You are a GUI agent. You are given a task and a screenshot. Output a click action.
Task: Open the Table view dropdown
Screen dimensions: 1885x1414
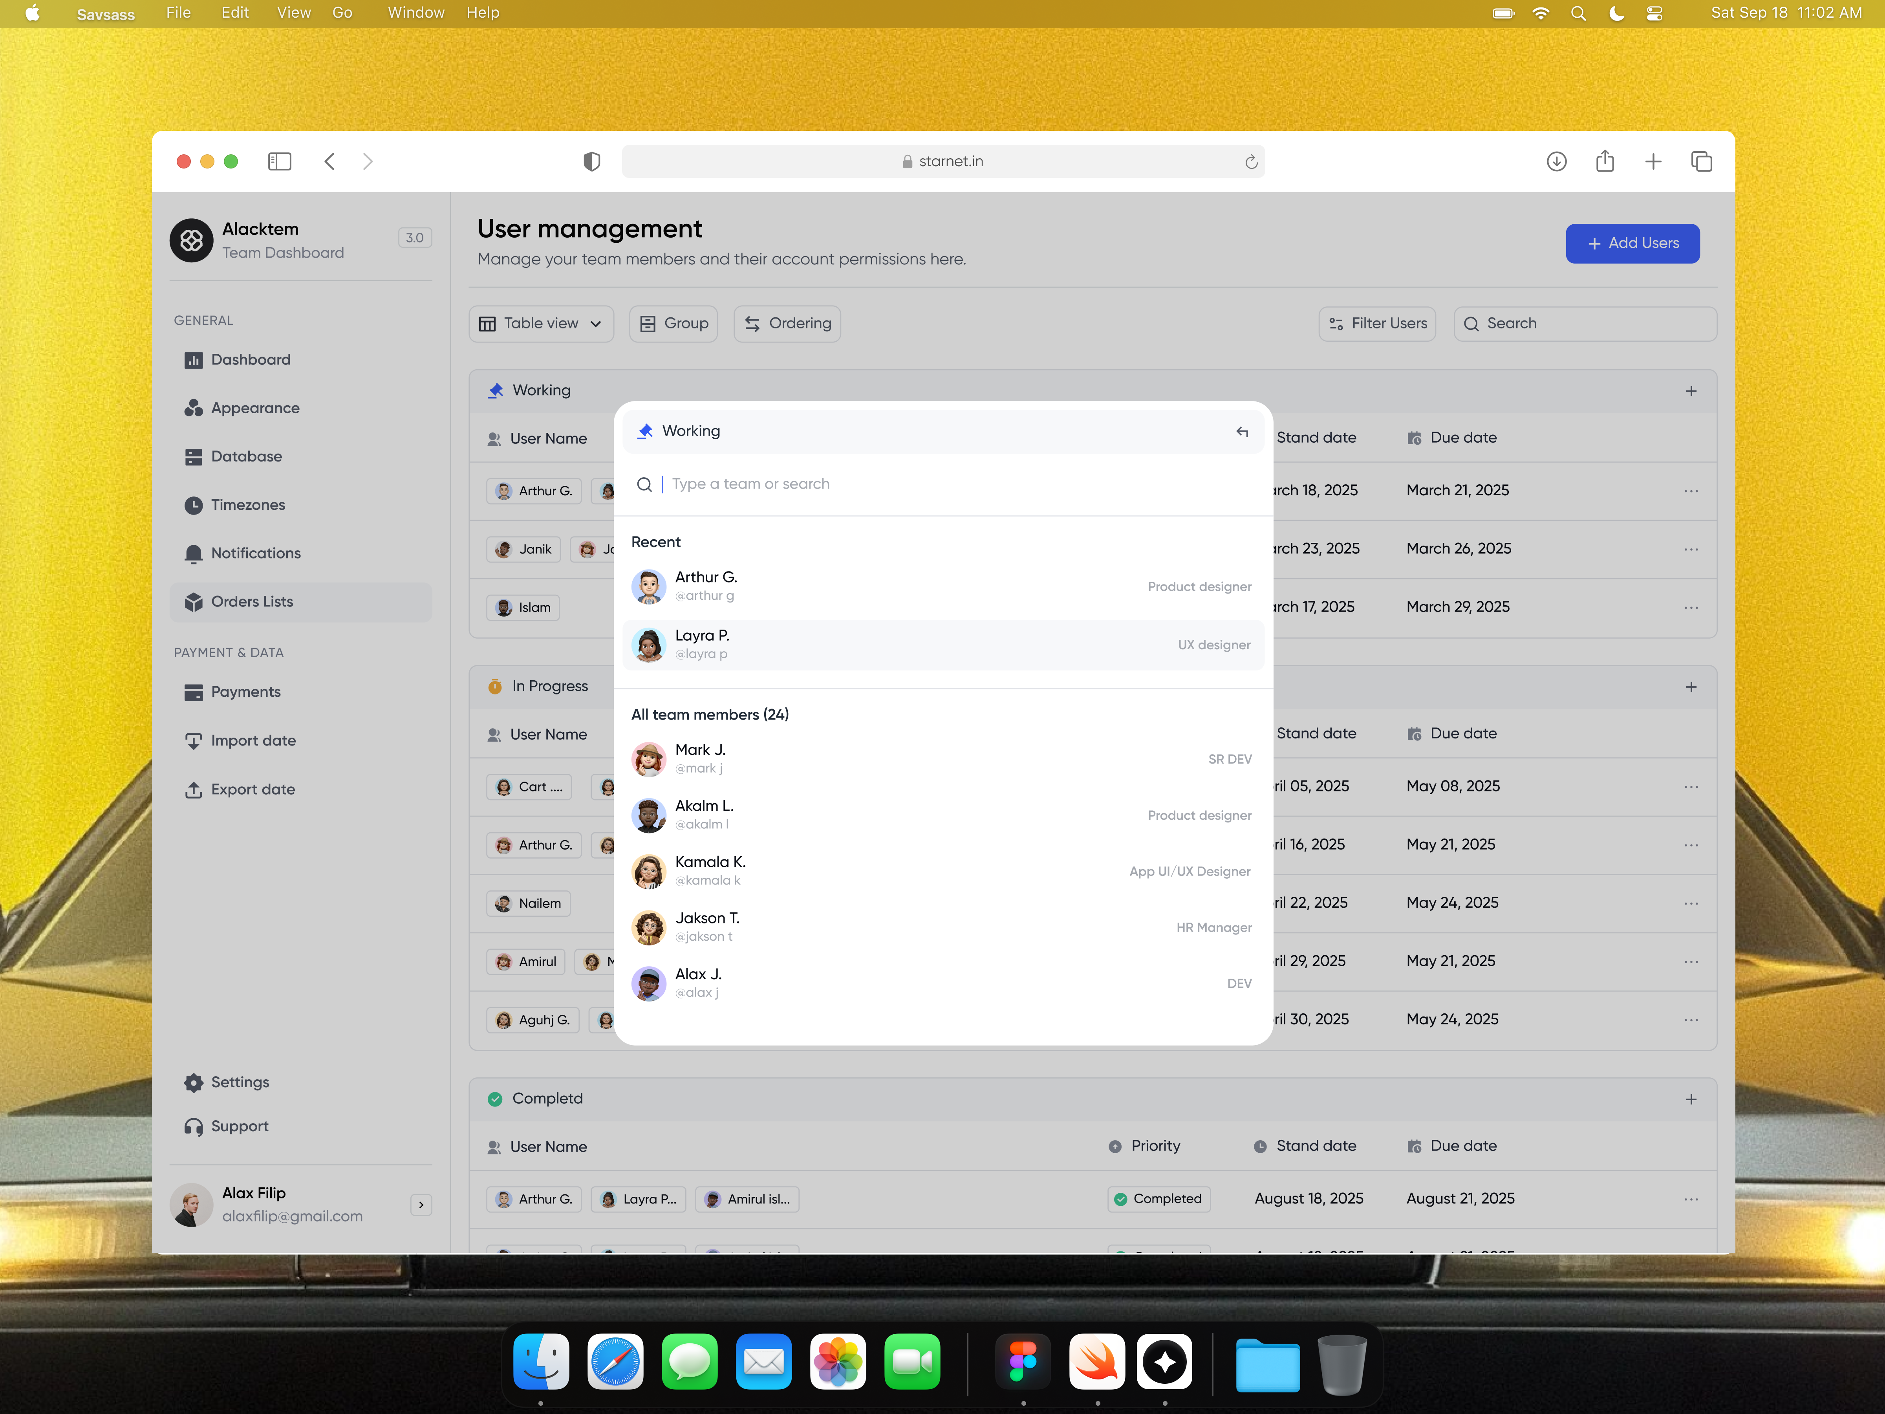click(x=540, y=324)
